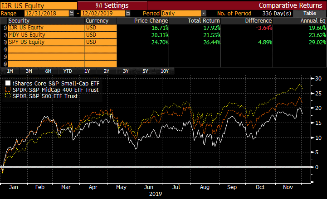
Task: Click the 30 tick on the right axis
Action: pyautogui.click(x=318, y=79)
